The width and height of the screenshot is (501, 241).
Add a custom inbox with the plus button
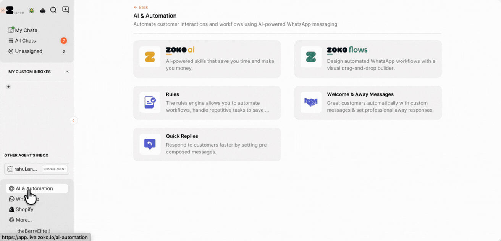pyautogui.click(x=8, y=87)
